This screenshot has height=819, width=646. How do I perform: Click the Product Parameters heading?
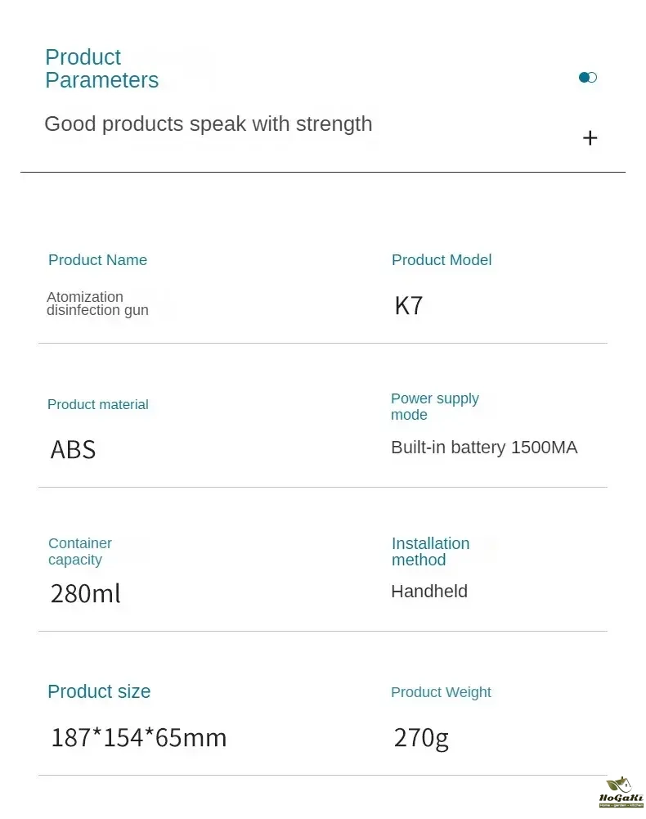101,69
